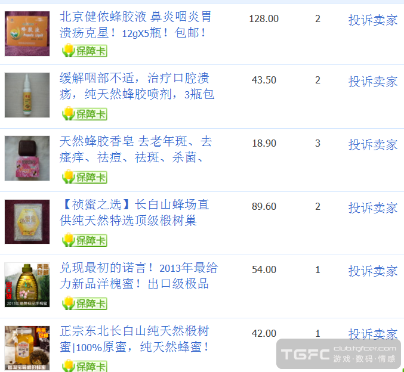The width and height of the screenshot is (404, 372).
Task: Click 投诉卖家 for the 128.00 item
Action: (x=373, y=20)
